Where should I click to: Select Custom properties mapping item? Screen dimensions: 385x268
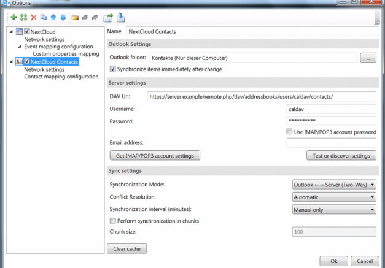pyautogui.click(x=66, y=54)
